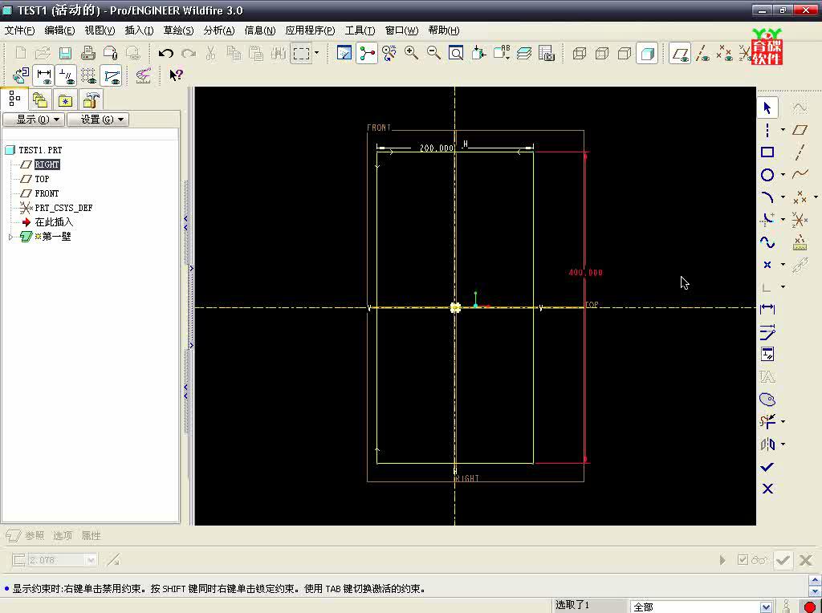Toggle hidden line display mode

click(602, 53)
